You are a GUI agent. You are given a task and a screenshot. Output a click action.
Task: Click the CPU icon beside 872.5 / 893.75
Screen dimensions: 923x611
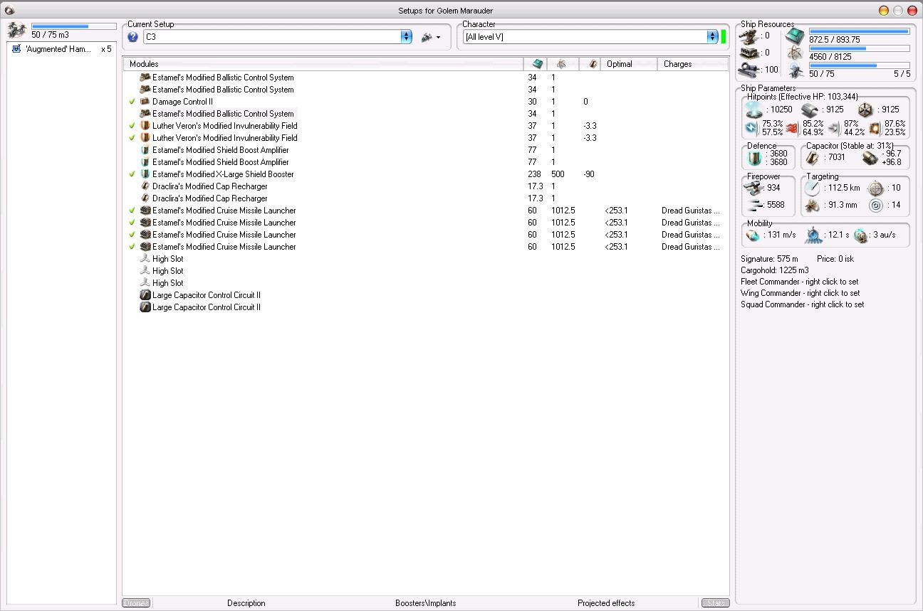click(795, 36)
